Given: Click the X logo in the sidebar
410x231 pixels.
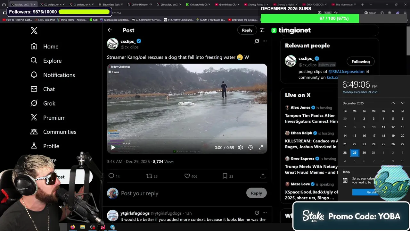Looking at the screenshot, I should click(34, 30).
